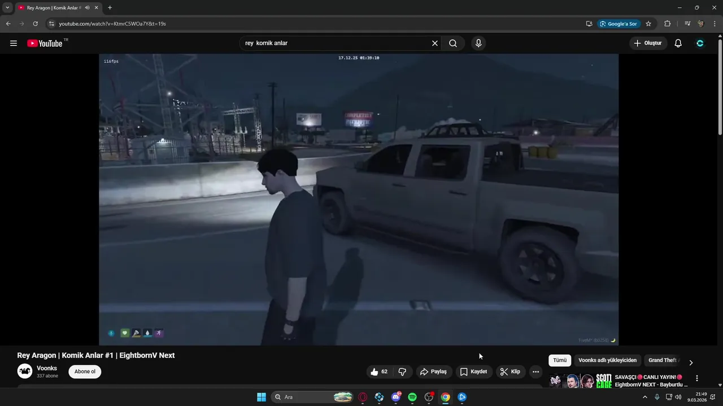Clear the search box text
This screenshot has height=406, width=723.
pyautogui.click(x=435, y=43)
